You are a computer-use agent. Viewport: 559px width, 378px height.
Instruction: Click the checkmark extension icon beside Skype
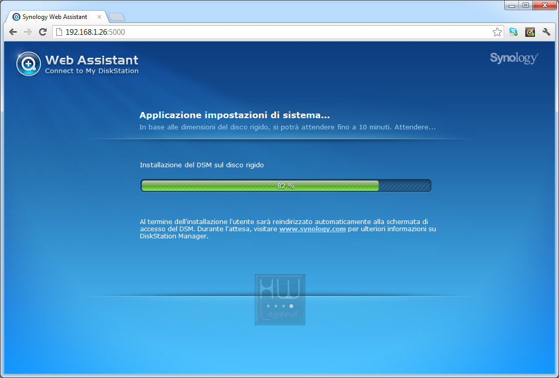(530, 32)
